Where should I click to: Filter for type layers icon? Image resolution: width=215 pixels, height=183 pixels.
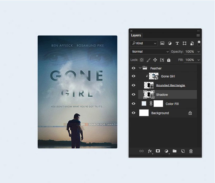177,43
